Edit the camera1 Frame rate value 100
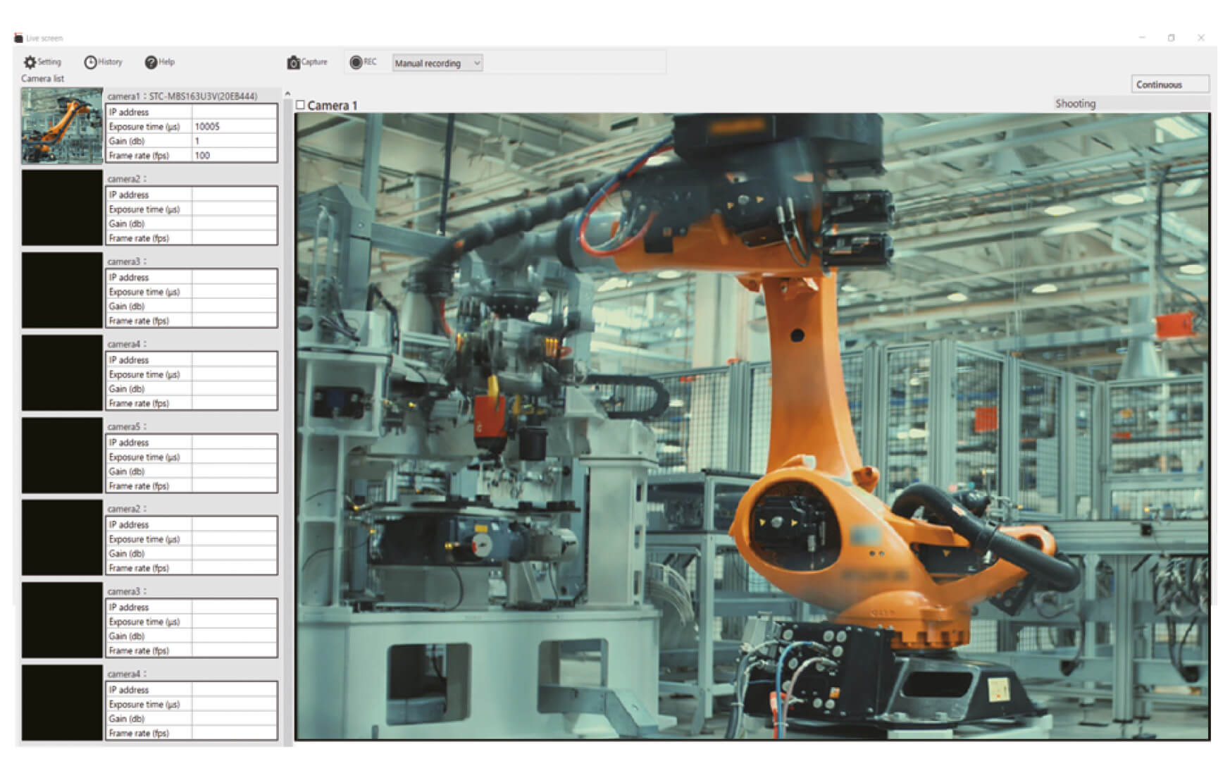This screenshot has width=1230, height=778. click(x=235, y=155)
